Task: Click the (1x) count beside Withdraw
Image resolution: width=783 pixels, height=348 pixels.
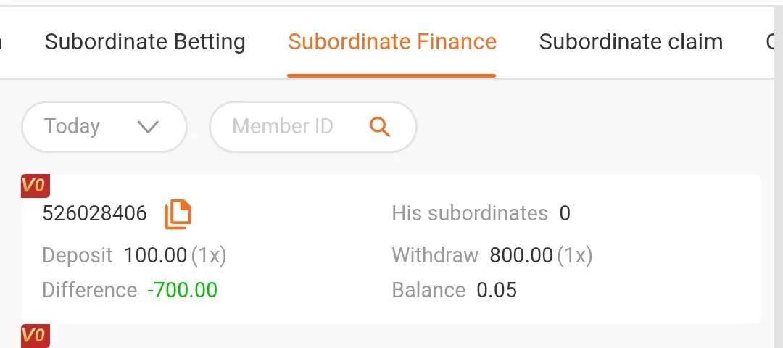Action: [575, 256]
